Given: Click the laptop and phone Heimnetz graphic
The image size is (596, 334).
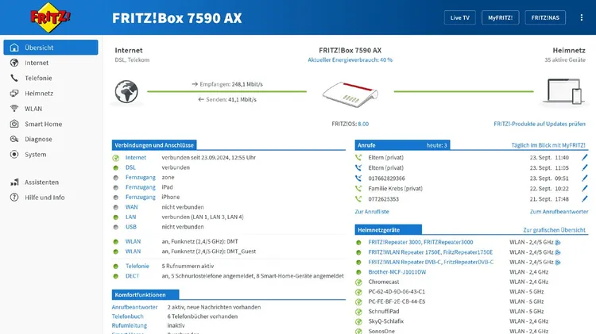Looking at the screenshot, I should click(564, 91).
